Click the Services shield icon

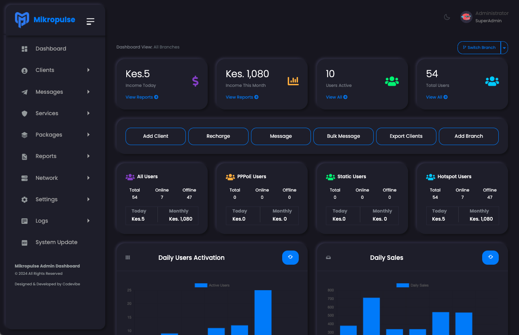click(24, 114)
